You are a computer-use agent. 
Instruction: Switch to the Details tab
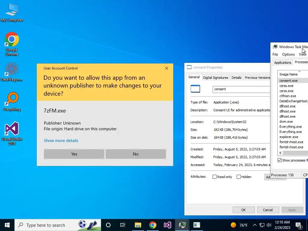pos(236,78)
